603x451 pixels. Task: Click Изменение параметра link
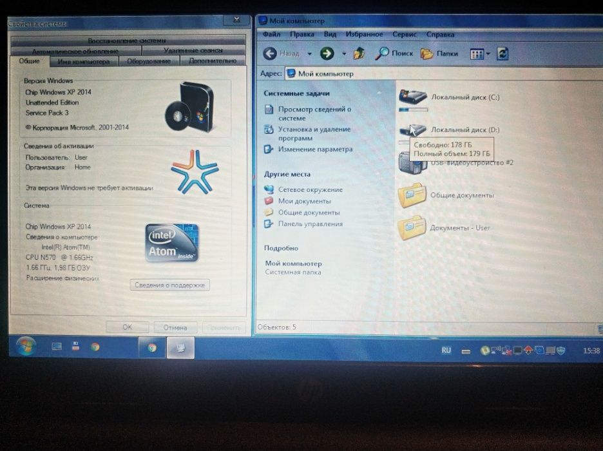[x=315, y=149]
